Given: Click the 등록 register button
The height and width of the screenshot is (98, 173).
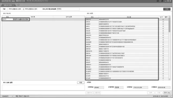Looking at the screenshot, I should coord(151,93).
